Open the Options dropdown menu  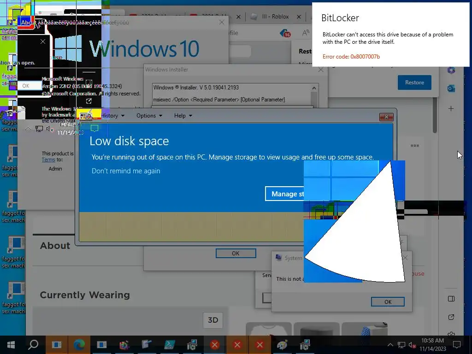coord(149,116)
